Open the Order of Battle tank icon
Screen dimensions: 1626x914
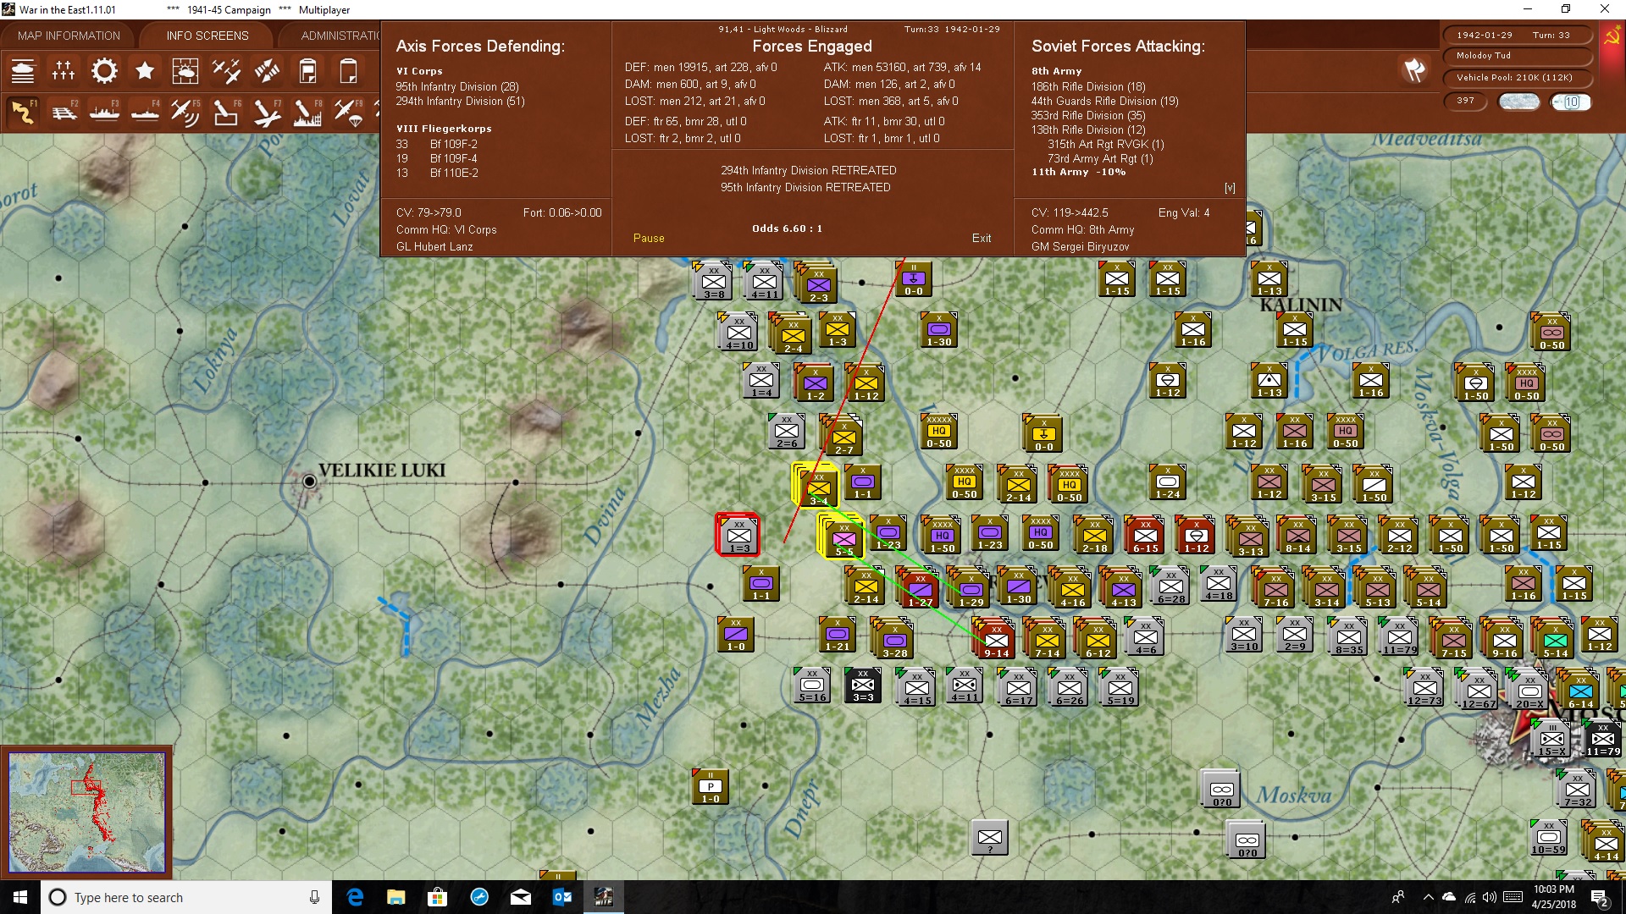pyautogui.click(x=23, y=71)
